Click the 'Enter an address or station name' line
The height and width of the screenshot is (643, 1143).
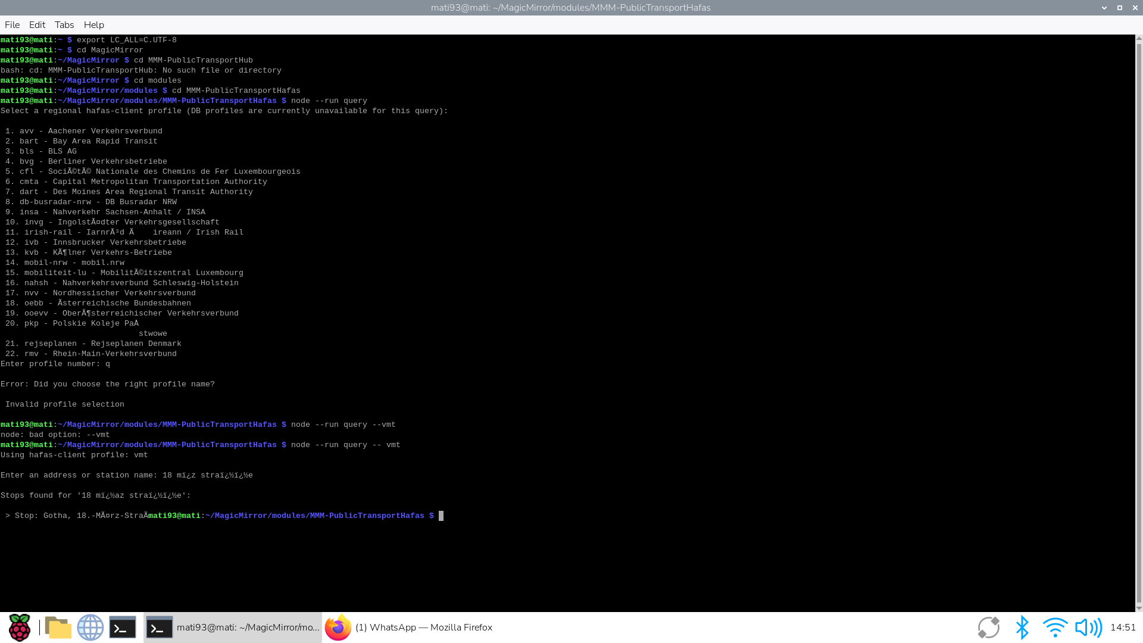point(127,475)
